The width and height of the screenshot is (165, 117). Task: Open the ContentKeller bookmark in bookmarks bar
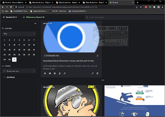coord(19,11)
